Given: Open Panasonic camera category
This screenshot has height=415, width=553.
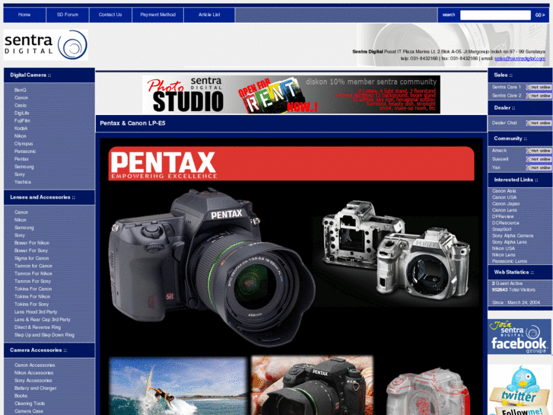Looking at the screenshot, I should click(x=25, y=152).
